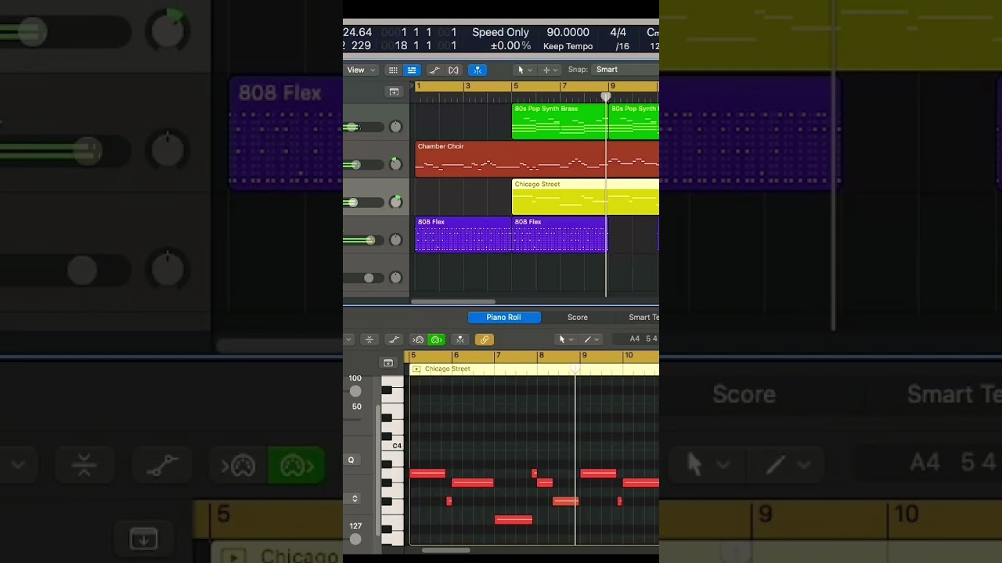Image resolution: width=1002 pixels, height=563 pixels.
Task: Switch Tracks area to grid view icon
Action: (x=393, y=70)
